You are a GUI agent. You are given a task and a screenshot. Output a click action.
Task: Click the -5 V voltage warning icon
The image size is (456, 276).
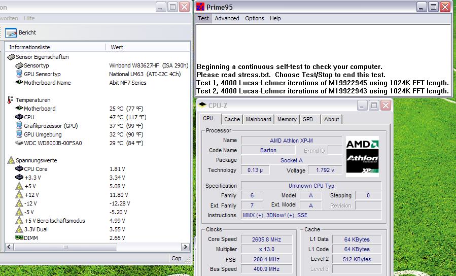19,212
